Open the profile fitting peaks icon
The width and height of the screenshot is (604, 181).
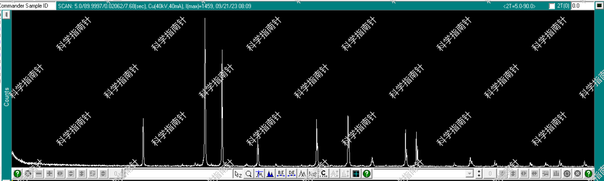coord(302,174)
